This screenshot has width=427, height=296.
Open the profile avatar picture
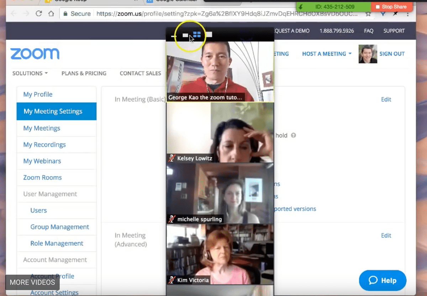pos(368,54)
